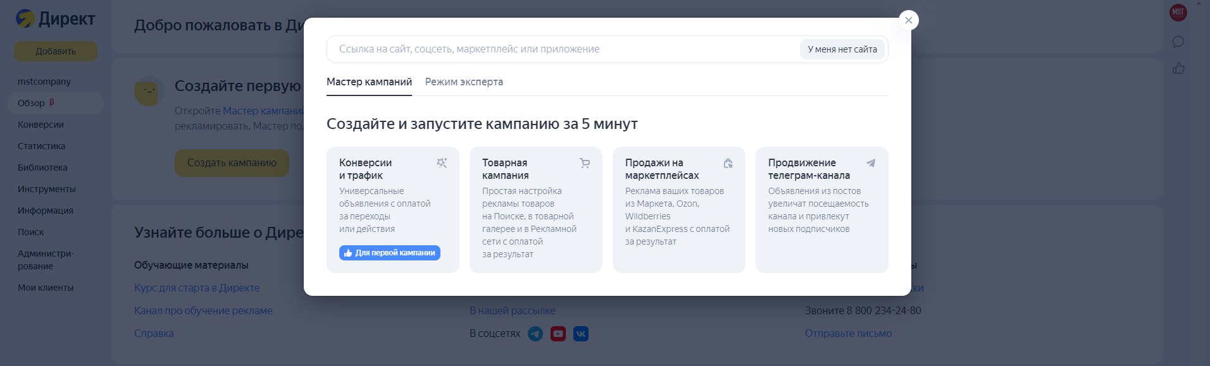
Task: Open the Обзор sidebar item
Action: coord(56,103)
